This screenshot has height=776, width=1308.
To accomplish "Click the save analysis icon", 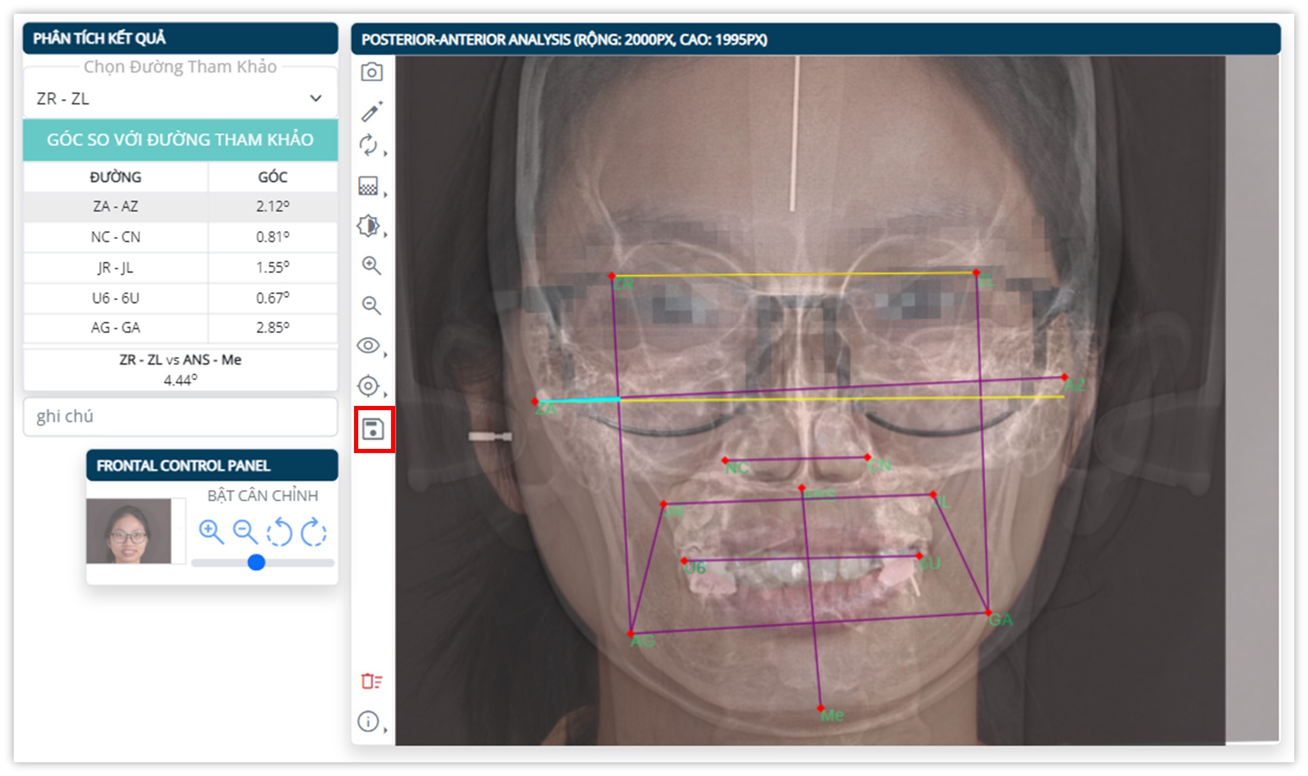I will click(x=373, y=429).
